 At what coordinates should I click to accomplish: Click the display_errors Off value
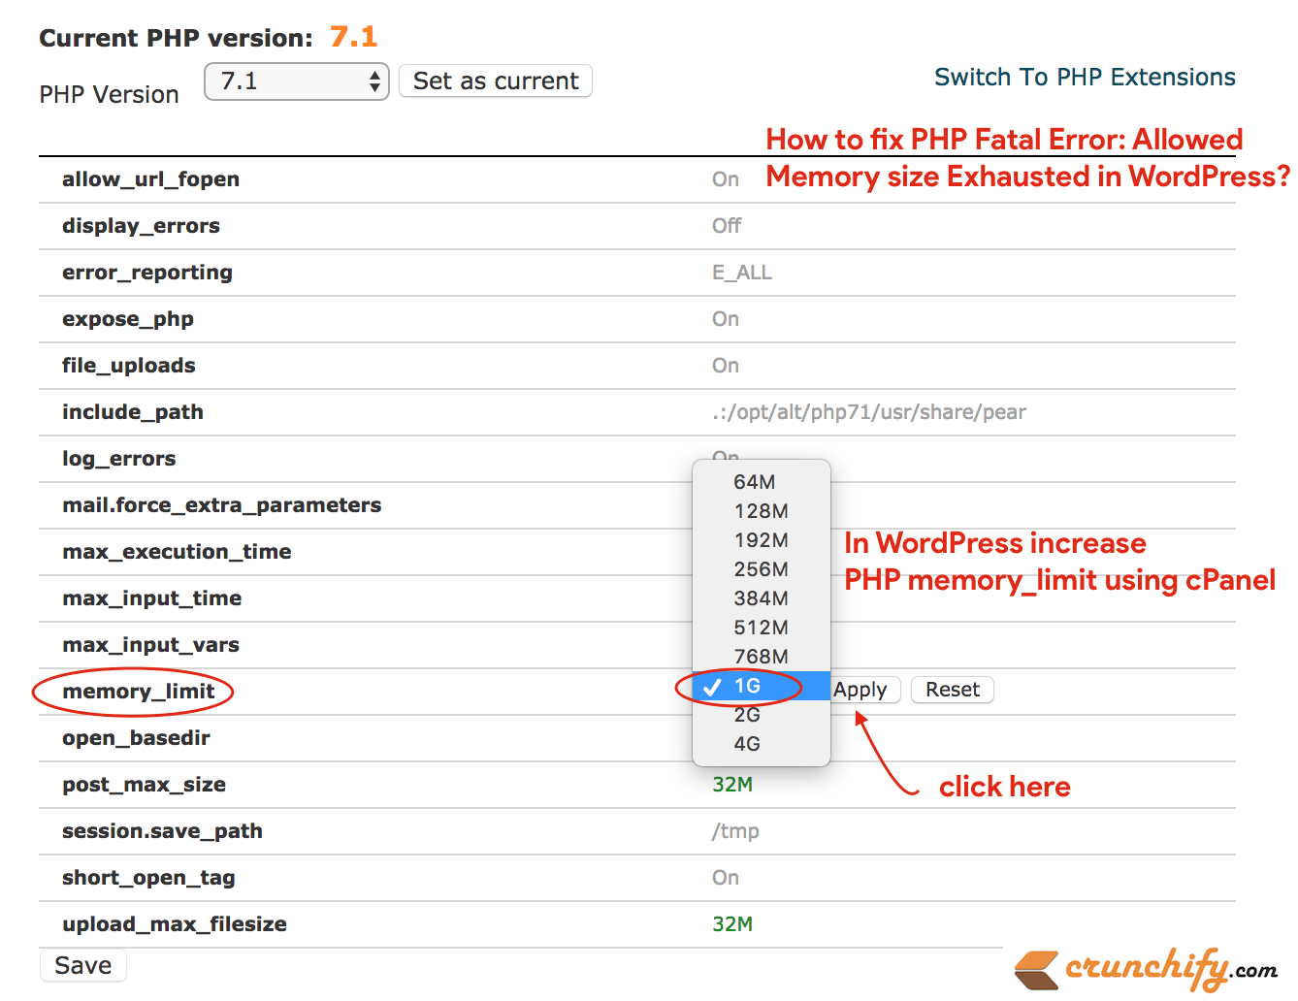tap(727, 226)
